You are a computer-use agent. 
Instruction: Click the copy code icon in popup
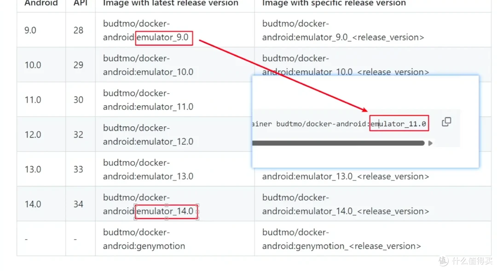446,122
